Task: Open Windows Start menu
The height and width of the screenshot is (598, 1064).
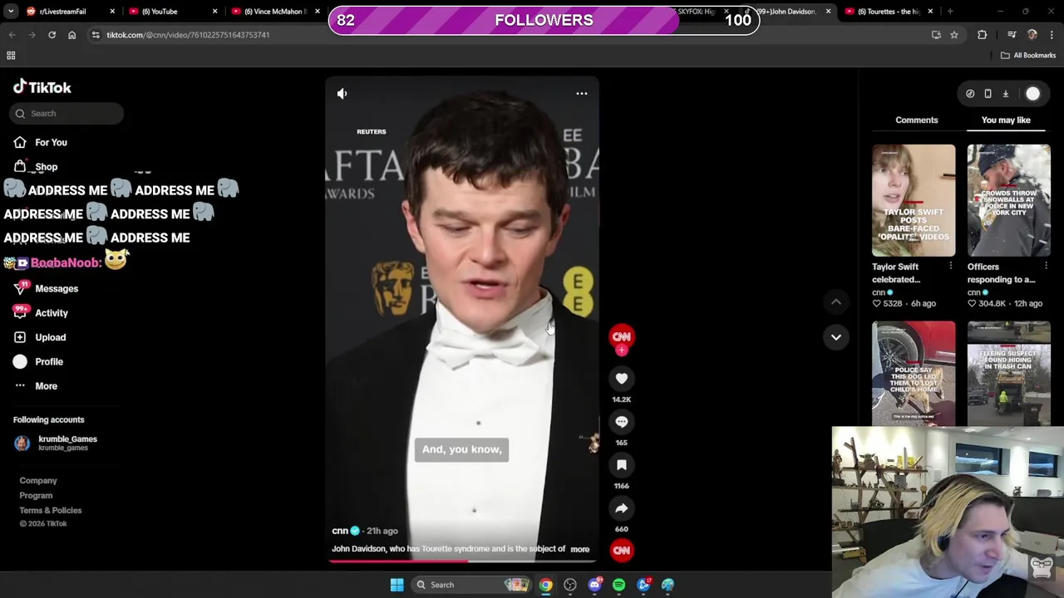Action: point(397,585)
